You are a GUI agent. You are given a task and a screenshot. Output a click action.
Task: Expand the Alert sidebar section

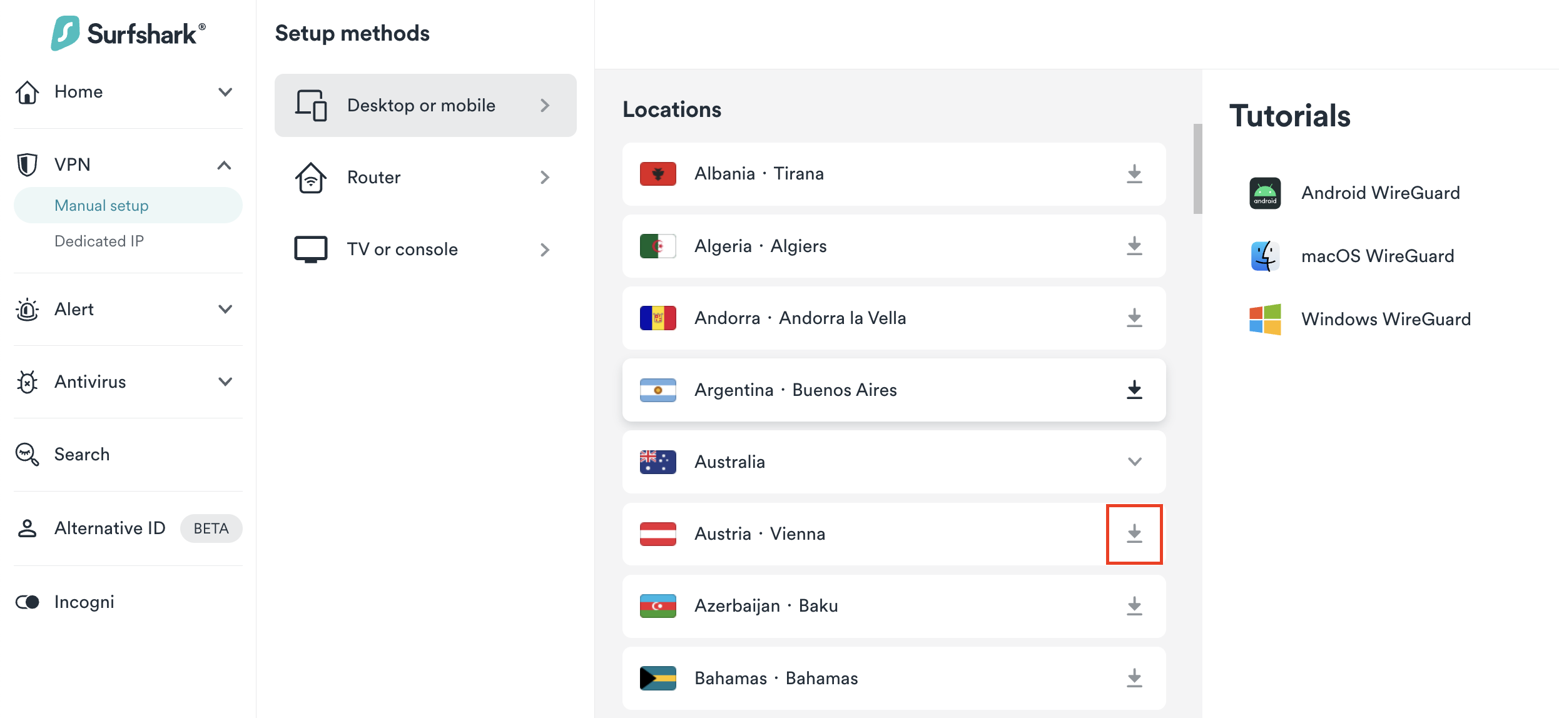pos(226,309)
